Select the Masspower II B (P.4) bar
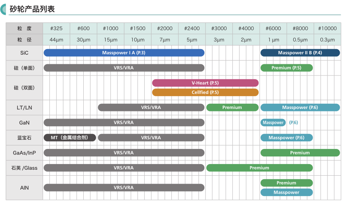355x208 pixels. (300, 53)
